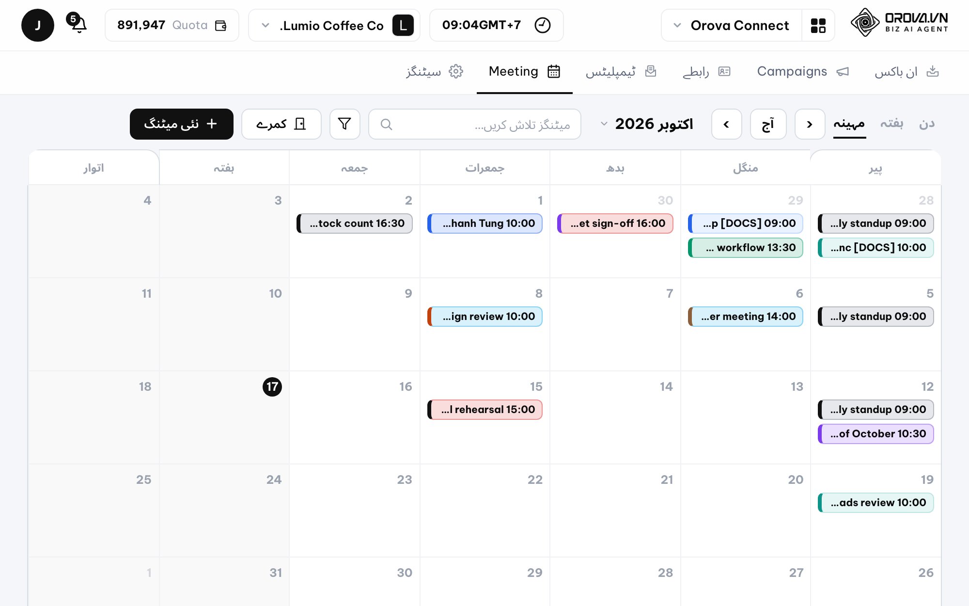969x606 pixels.
Task: Switch to دن day view
Action: click(x=927, y=124)
